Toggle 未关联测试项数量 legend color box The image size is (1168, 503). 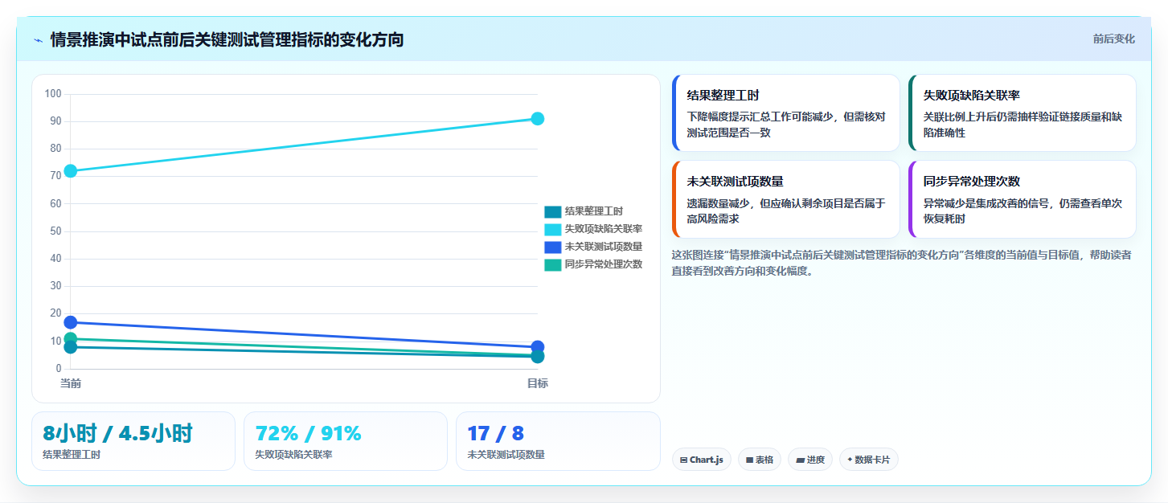pos(552,247)
